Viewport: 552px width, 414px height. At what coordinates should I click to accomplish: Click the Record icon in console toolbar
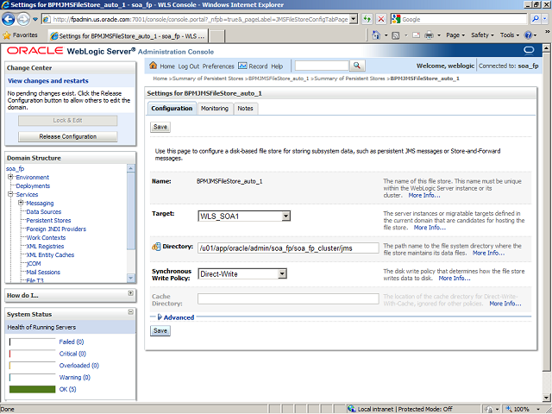(x=242, y=66)
